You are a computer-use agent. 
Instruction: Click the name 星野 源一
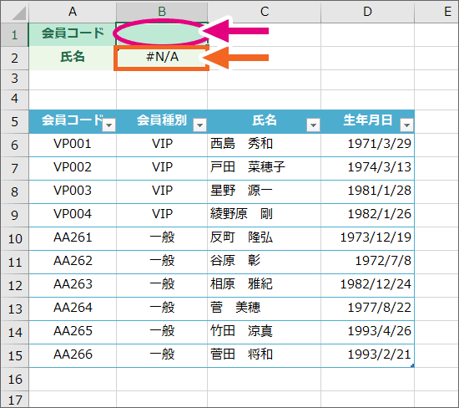pos(241,191)
